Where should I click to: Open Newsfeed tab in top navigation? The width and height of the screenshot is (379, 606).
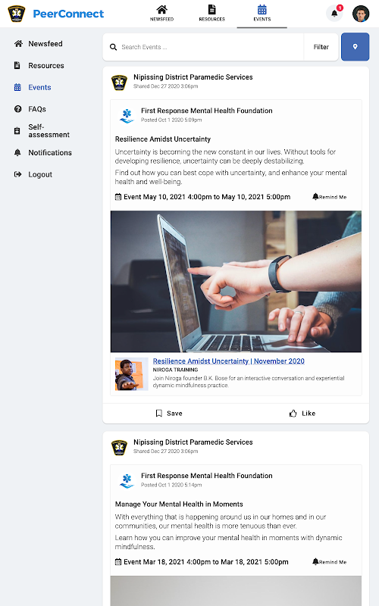coord(161,14)
